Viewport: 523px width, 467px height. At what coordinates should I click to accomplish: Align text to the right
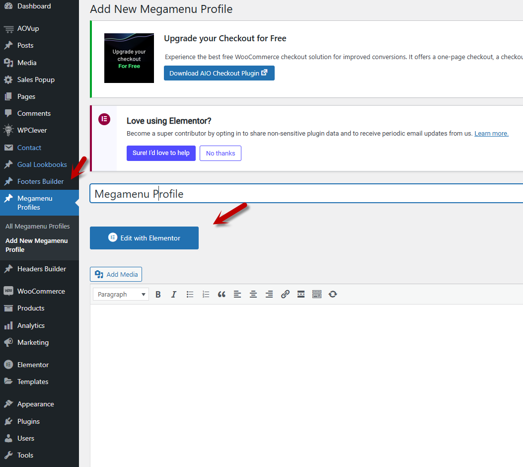269,295
